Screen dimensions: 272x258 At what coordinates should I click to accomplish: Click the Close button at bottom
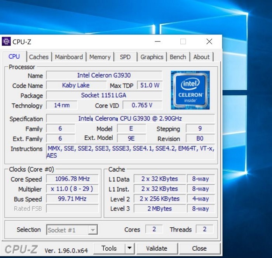[200, 248]
